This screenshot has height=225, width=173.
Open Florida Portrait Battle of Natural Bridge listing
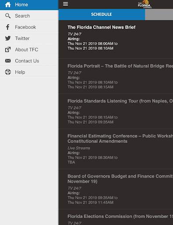116,76
